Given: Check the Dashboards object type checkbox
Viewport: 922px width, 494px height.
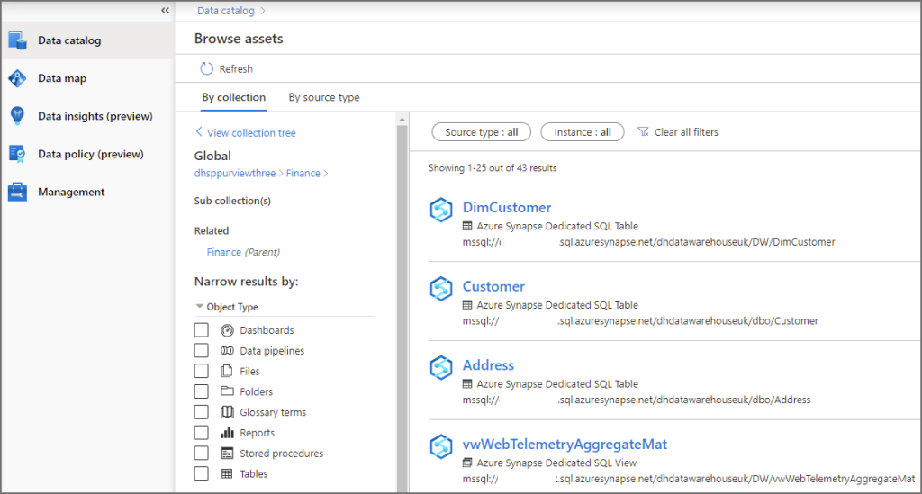Looking at the screenshot, I should [x=201, y=329].
